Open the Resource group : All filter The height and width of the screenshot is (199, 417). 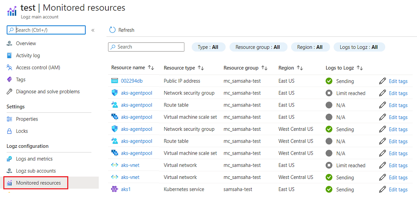click(x=257, y=47)
